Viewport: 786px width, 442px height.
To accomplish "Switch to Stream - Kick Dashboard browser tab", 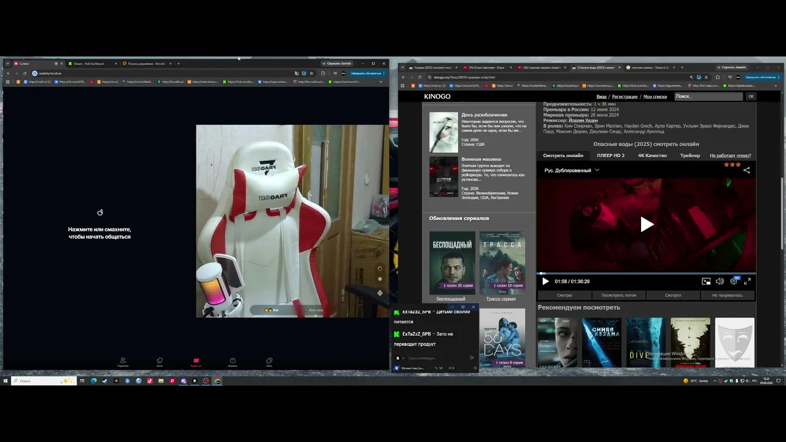I will 92,63.
